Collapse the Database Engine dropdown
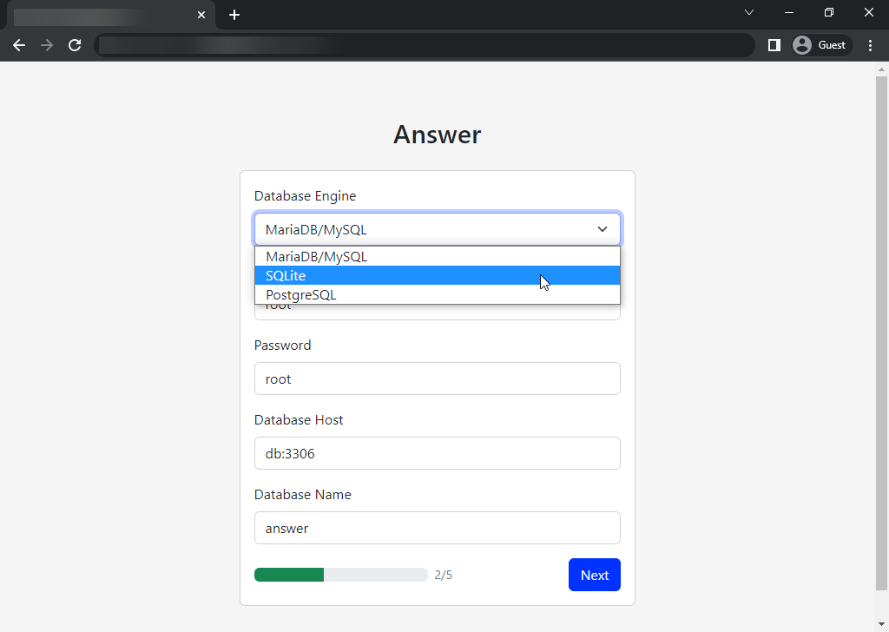The width and height of the screenshot is (889, 632). [x=438, y=229]
